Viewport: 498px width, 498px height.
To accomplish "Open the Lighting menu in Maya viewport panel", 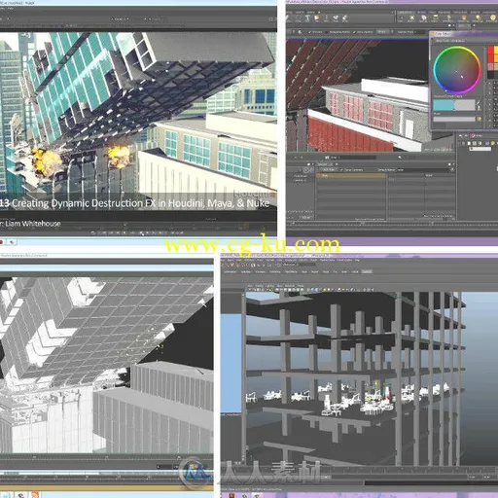I will (x=269, y=286).
